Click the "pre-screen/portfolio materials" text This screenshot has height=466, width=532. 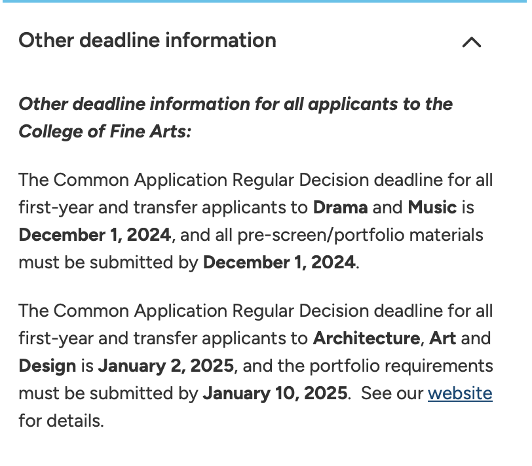click(360, 235)
